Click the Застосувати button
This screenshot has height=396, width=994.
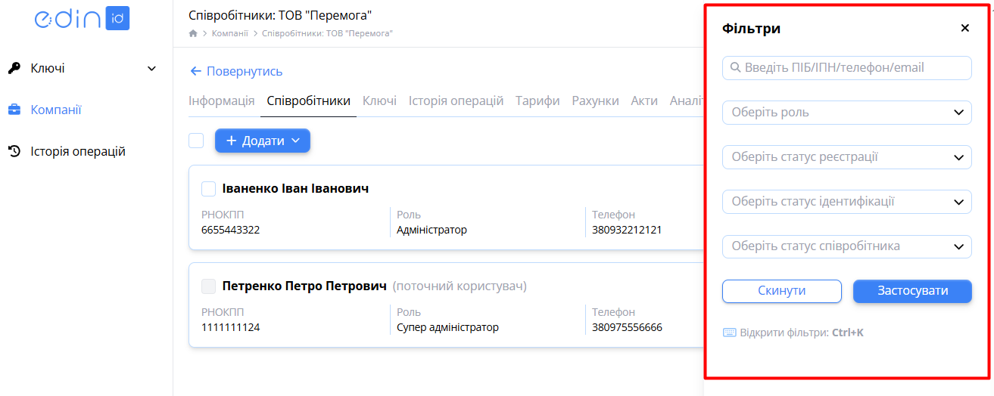pyautogui.click(x=912, y=291)
